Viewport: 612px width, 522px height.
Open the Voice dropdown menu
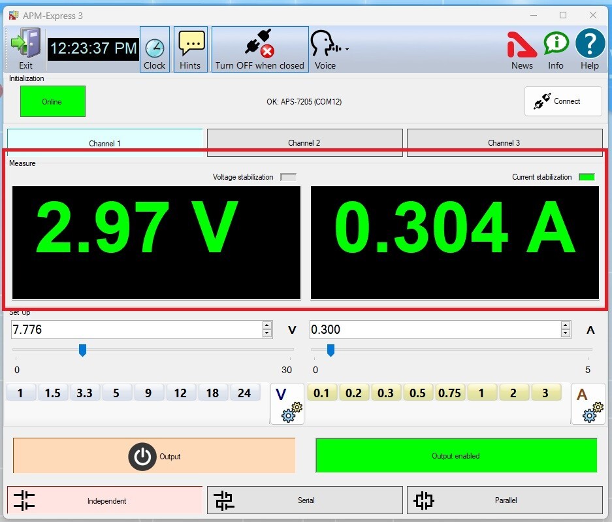click(x=347, y=49)
